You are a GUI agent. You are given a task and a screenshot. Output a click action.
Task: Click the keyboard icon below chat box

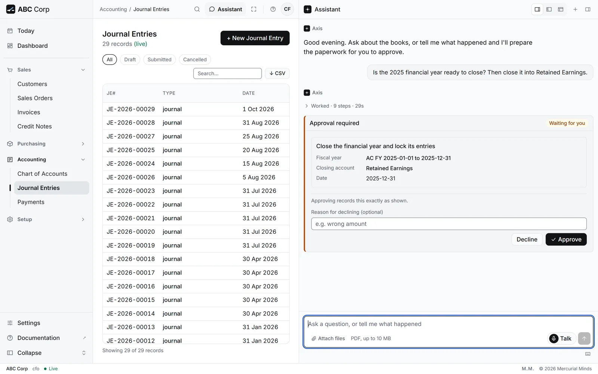588,354
